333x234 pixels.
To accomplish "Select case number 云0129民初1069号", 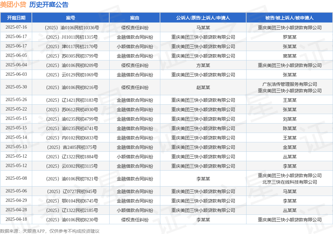I will [x=72, y=75].
